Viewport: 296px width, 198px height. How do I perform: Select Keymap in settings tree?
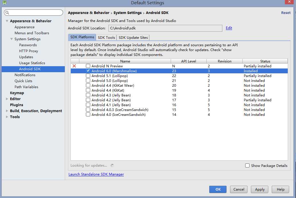click(17, 93)
